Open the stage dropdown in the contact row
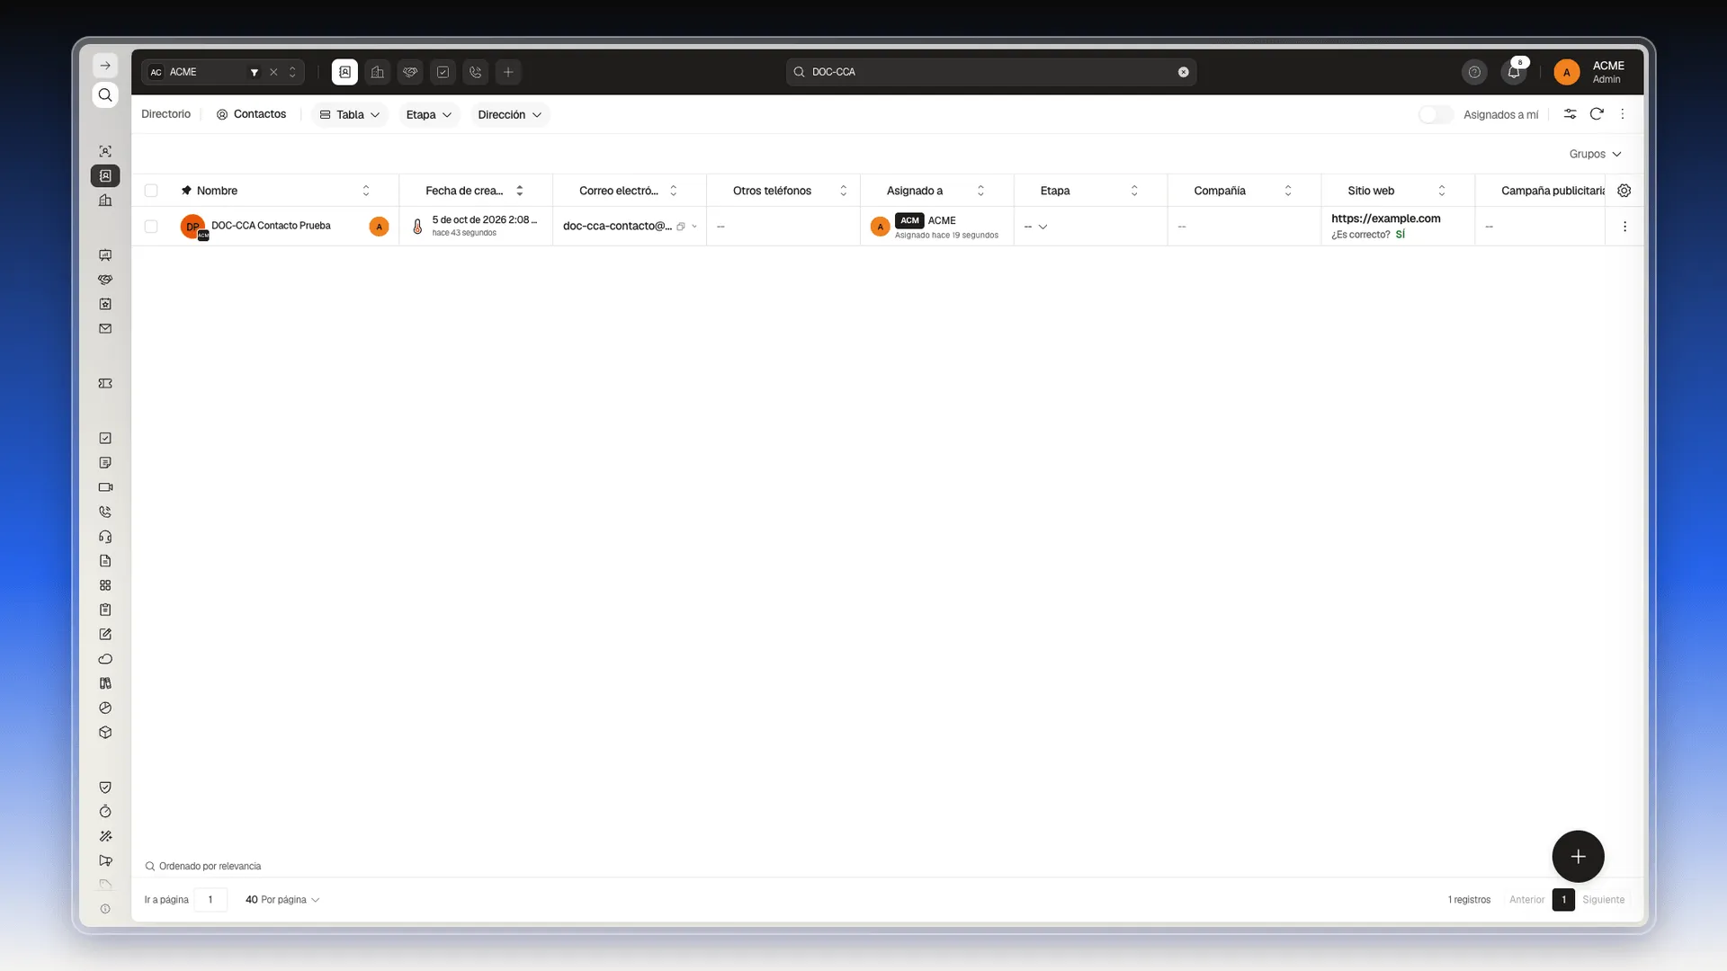 pos(1036,227)
